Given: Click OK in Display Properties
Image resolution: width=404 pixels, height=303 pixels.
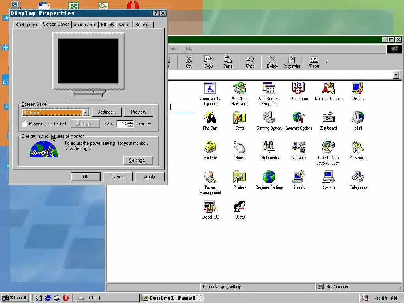Looking at the screenshot, I should [x=86, y=177].
